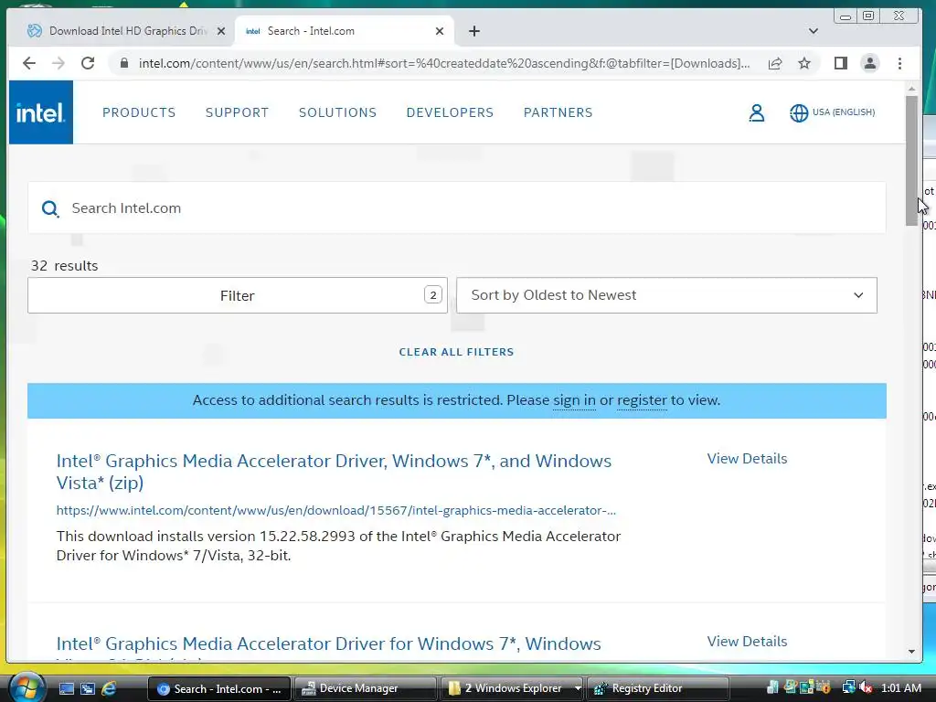936x702 pixels.
Task: Click Show Desktop quick launch icon
Action: coord(66,689)
